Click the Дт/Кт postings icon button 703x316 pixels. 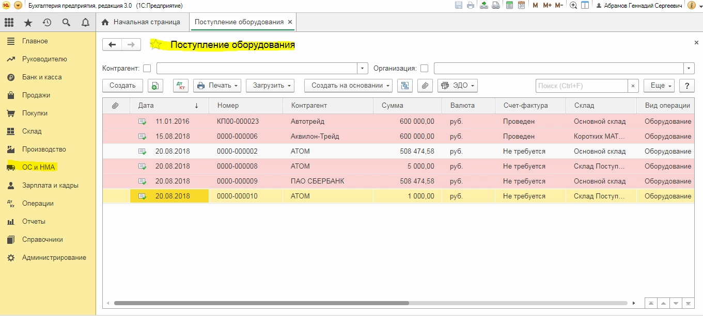[x=181, y=86]
